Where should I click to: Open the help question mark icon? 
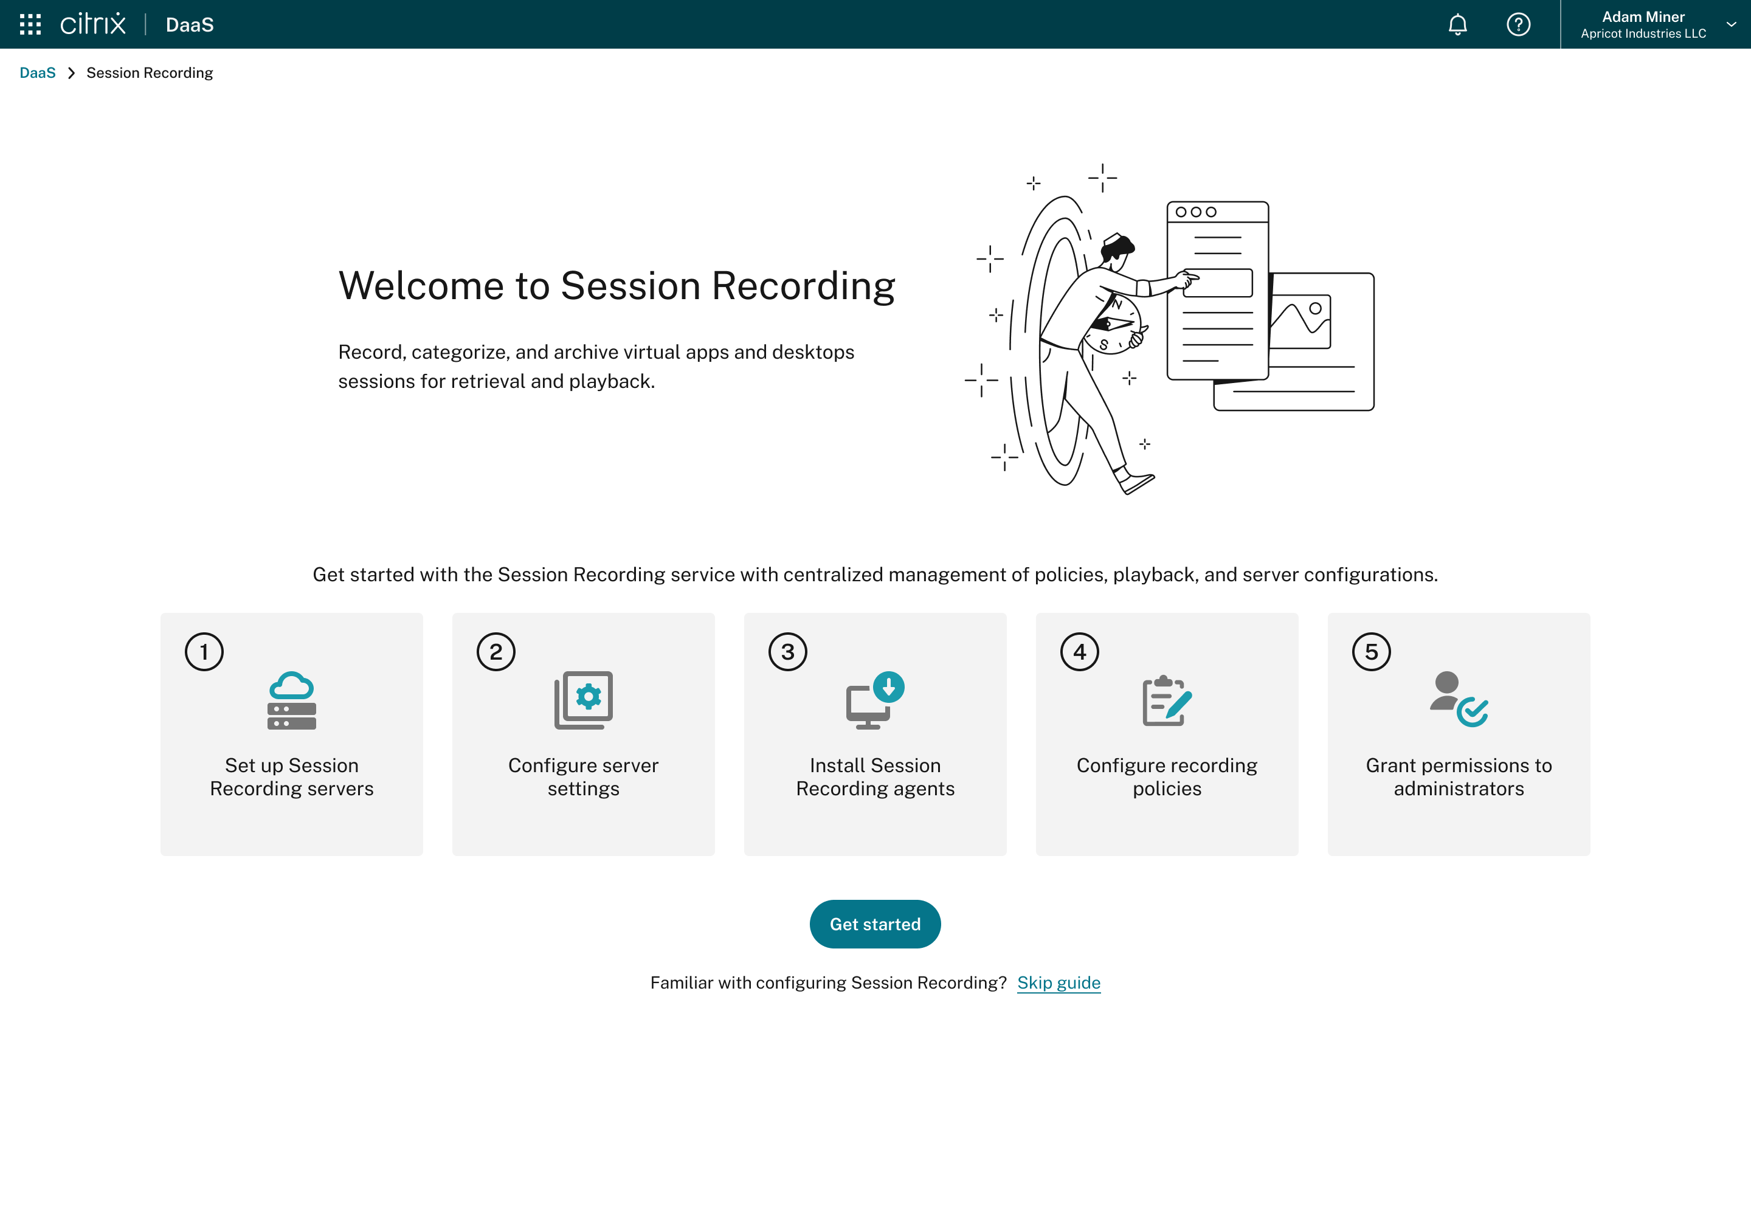click(1518, 24)
